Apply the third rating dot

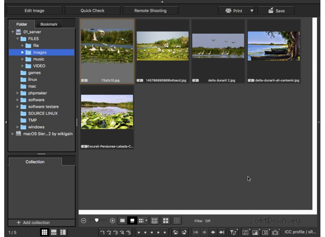point(152,232)
